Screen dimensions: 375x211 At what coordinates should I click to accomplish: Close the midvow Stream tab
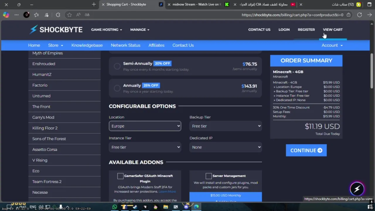pyautogui.click(x=169, y=4)
